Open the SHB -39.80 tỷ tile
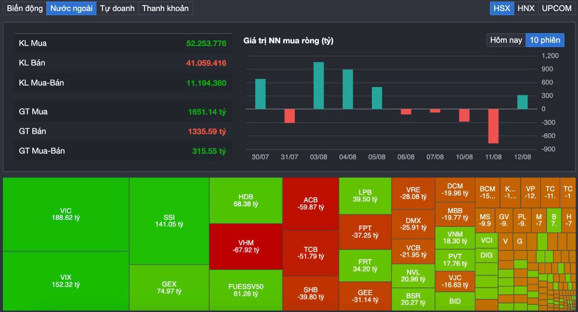Image resolution: width=578 pixels, height=312 pixels. [x=311, y=293]
